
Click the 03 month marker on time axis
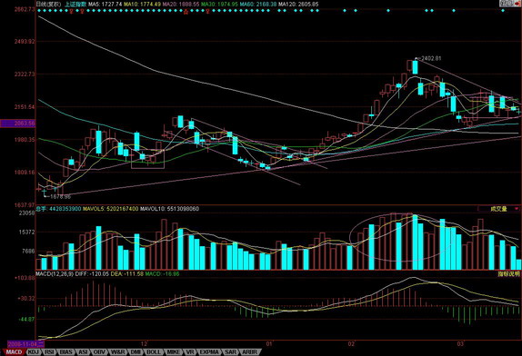tap(460, 343)
